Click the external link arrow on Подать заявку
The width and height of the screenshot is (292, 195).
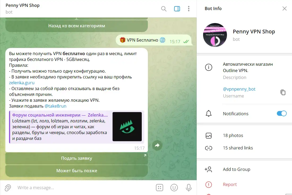[145, 155]
